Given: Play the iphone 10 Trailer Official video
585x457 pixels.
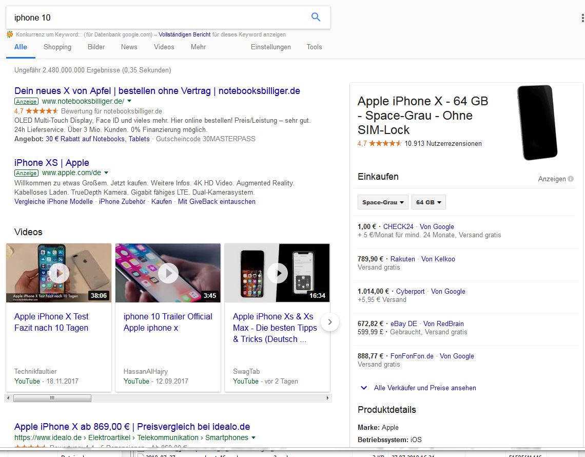Looking at the screenshot, I should 168,273.
